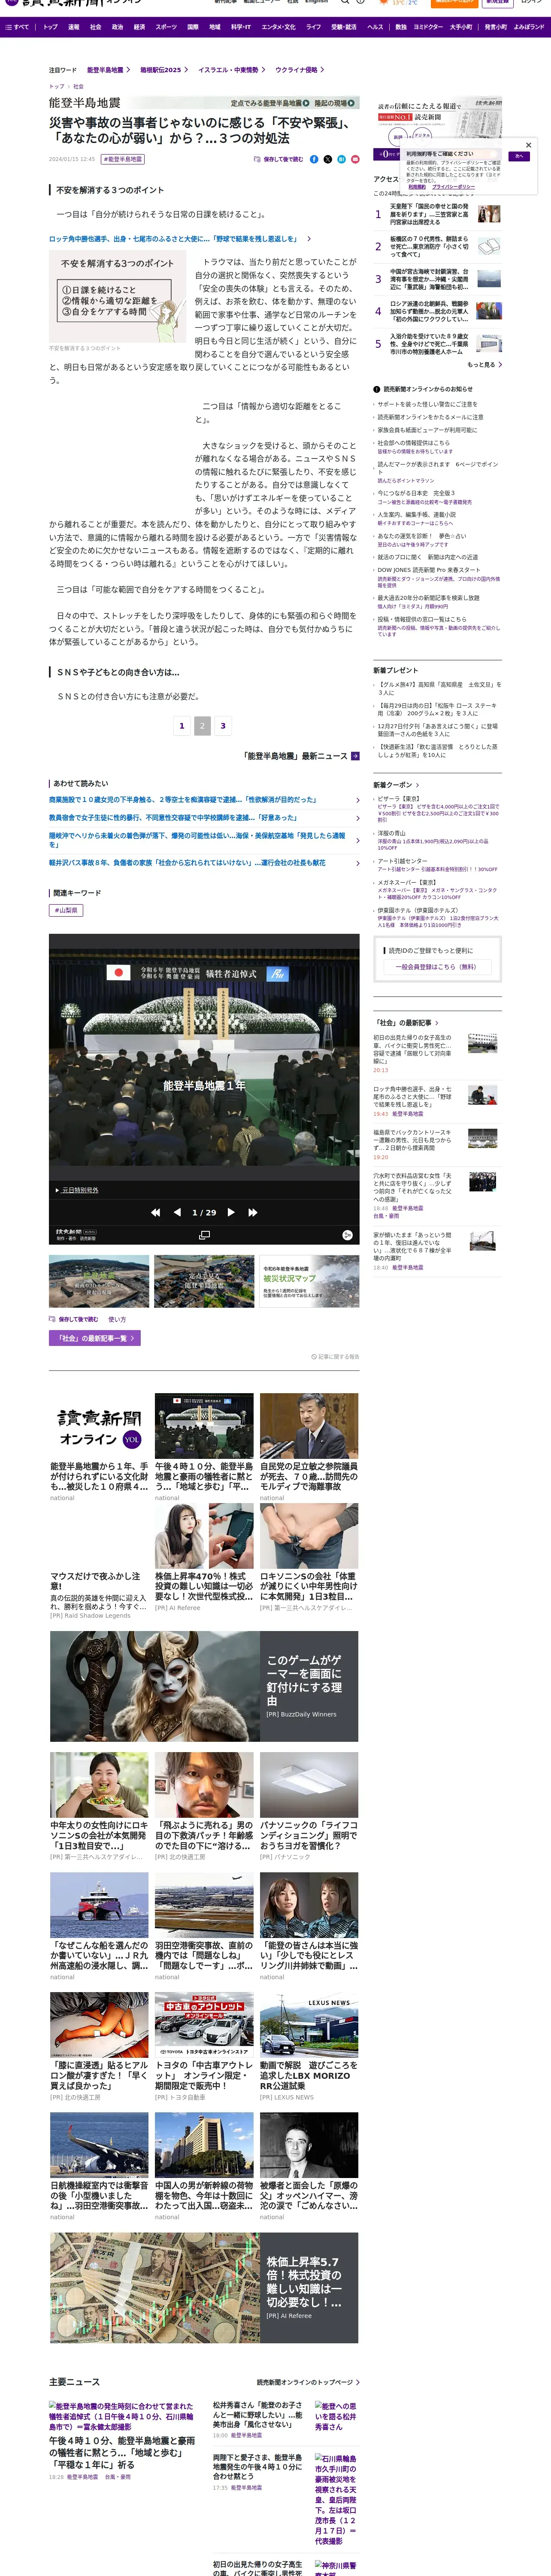Jump to the first slide in the slideshow
This screenshot has height=2576, width=551.
pyautogui.click(x=155, y=1212)
